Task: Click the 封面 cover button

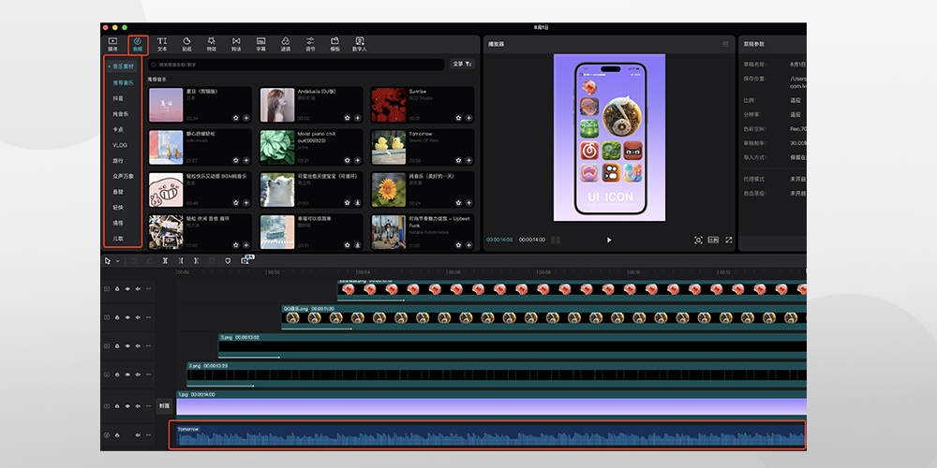Action: (164, 406)
